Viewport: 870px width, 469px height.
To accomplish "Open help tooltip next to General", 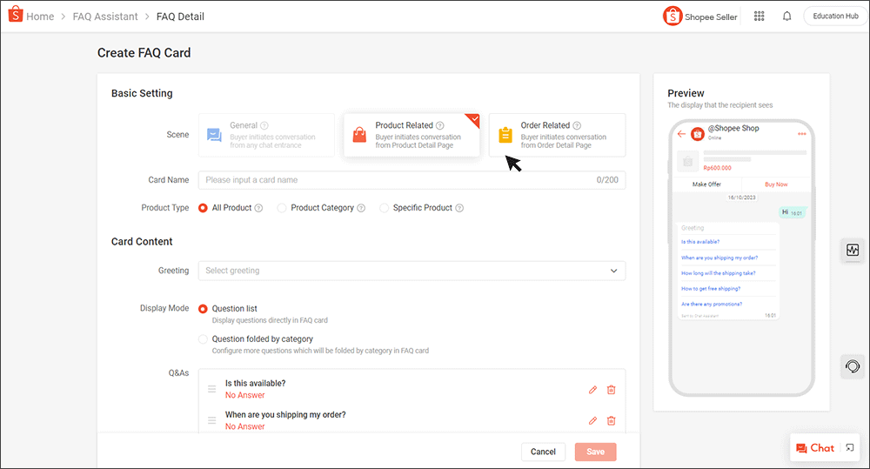I will tap(264, 125).
